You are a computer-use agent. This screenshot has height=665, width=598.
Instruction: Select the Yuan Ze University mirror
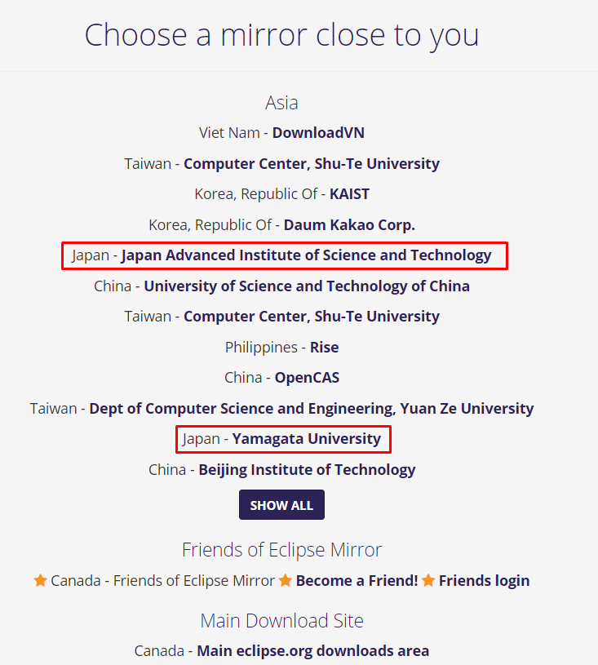312,409
